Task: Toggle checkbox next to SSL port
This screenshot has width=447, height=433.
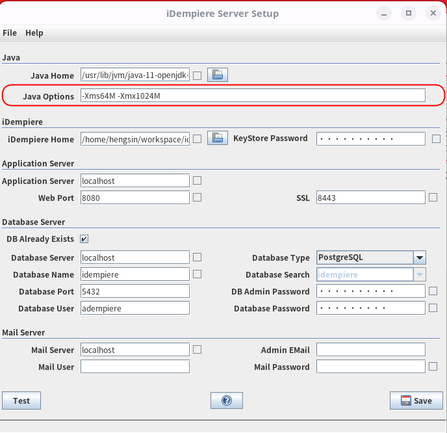Action: tap(433, 198)
